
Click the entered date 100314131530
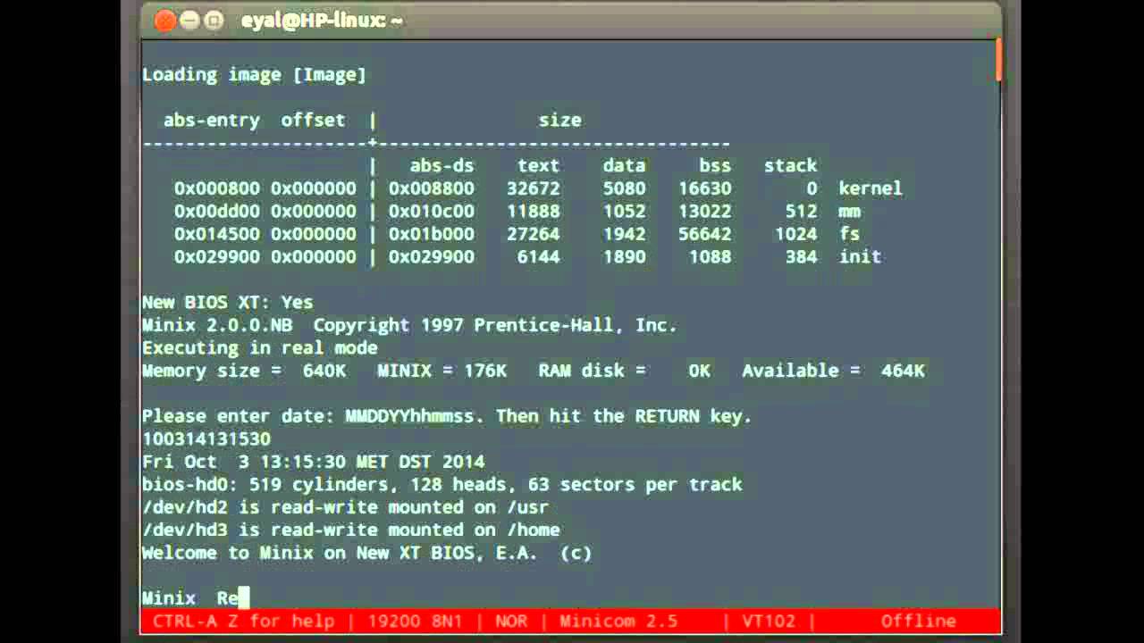pyautogui.click(x=206, y=439)
